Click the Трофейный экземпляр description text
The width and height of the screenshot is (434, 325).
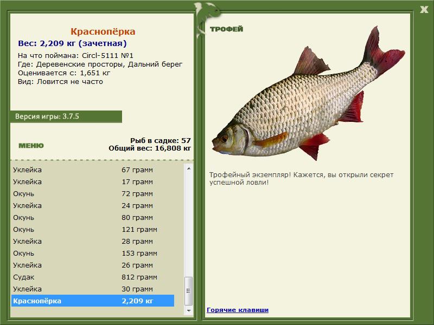click(x=301, y=179)
